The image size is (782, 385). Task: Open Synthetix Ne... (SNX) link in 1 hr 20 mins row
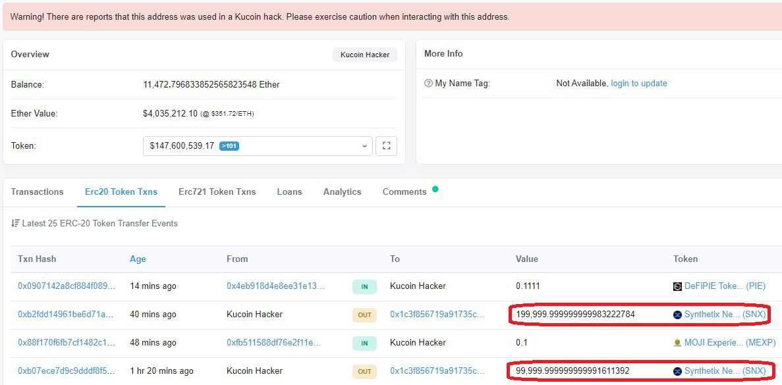tap(725, 371)
